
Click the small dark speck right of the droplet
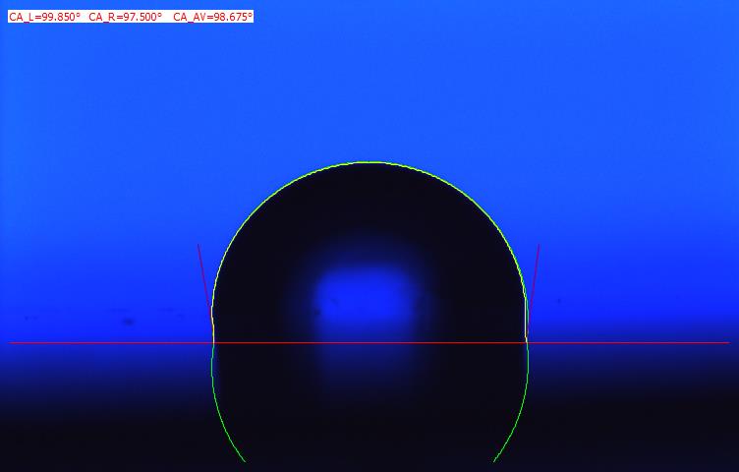click(x=558, y=301)
